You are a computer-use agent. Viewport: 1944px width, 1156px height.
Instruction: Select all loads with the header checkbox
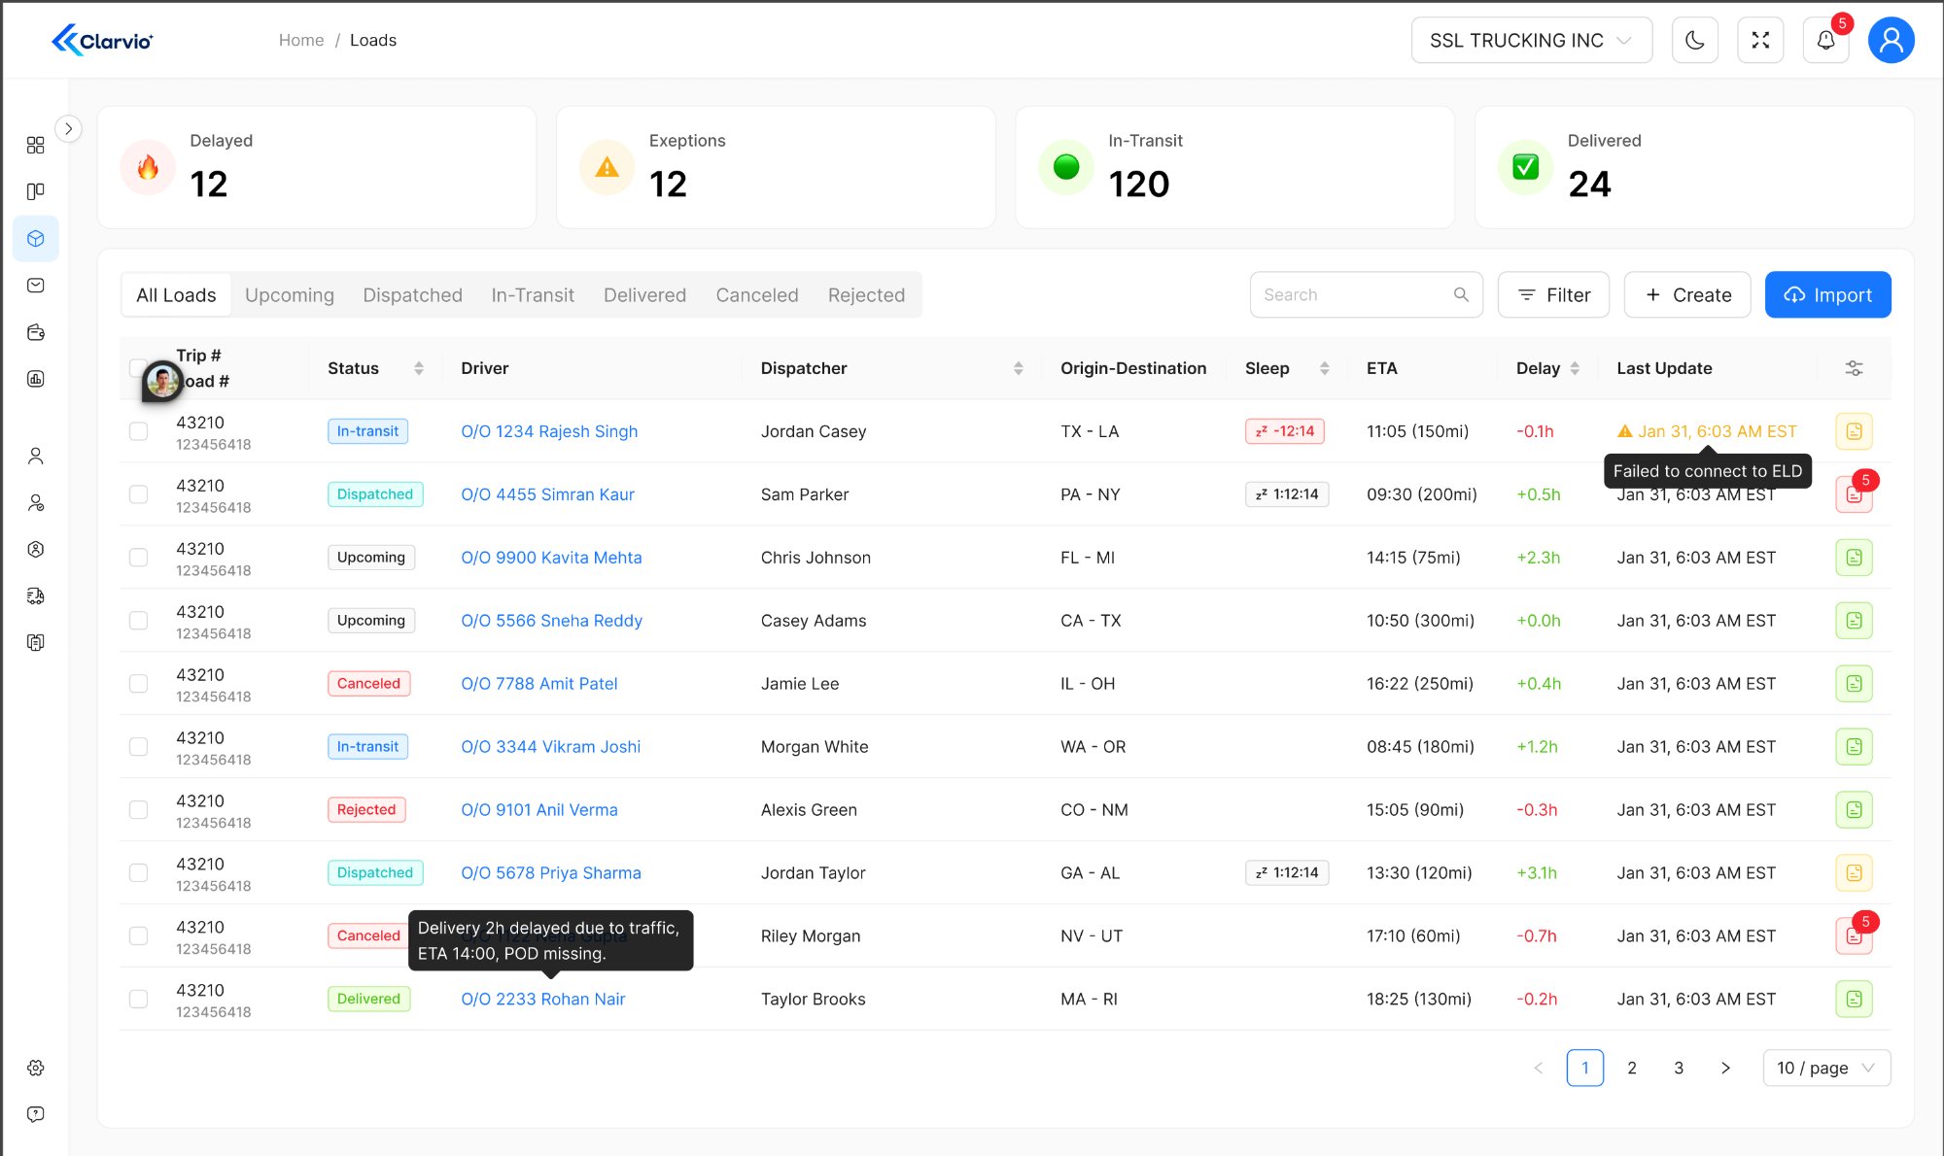(x=138, y=368)
